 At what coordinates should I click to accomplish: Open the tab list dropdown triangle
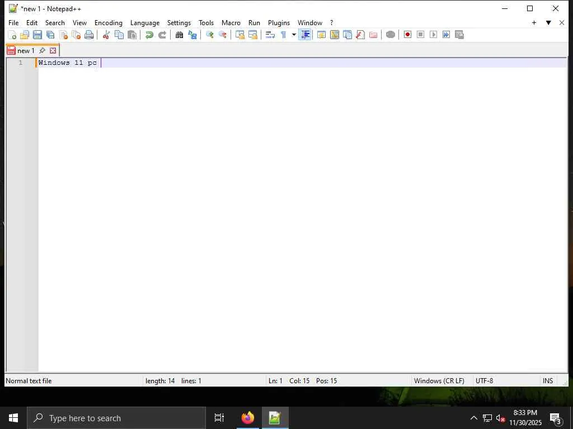(x=548, y=22)
